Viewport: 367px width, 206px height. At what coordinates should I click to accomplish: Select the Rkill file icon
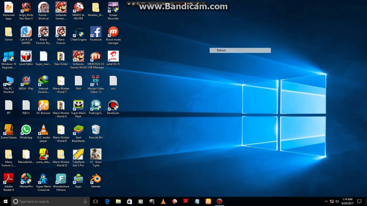pyautogui.click(x=78, y=84)
